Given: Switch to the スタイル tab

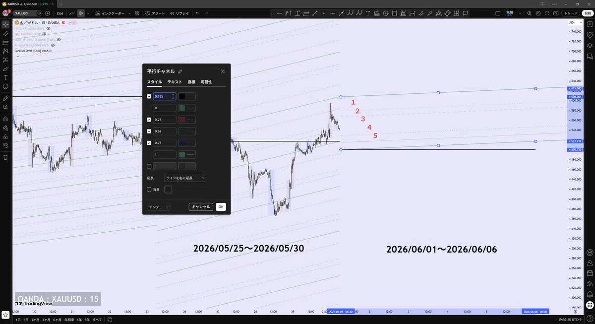Looking at the screenshot, I should tap(154, 82).
